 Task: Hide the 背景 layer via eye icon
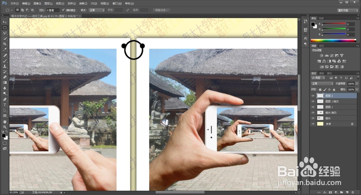313,124
